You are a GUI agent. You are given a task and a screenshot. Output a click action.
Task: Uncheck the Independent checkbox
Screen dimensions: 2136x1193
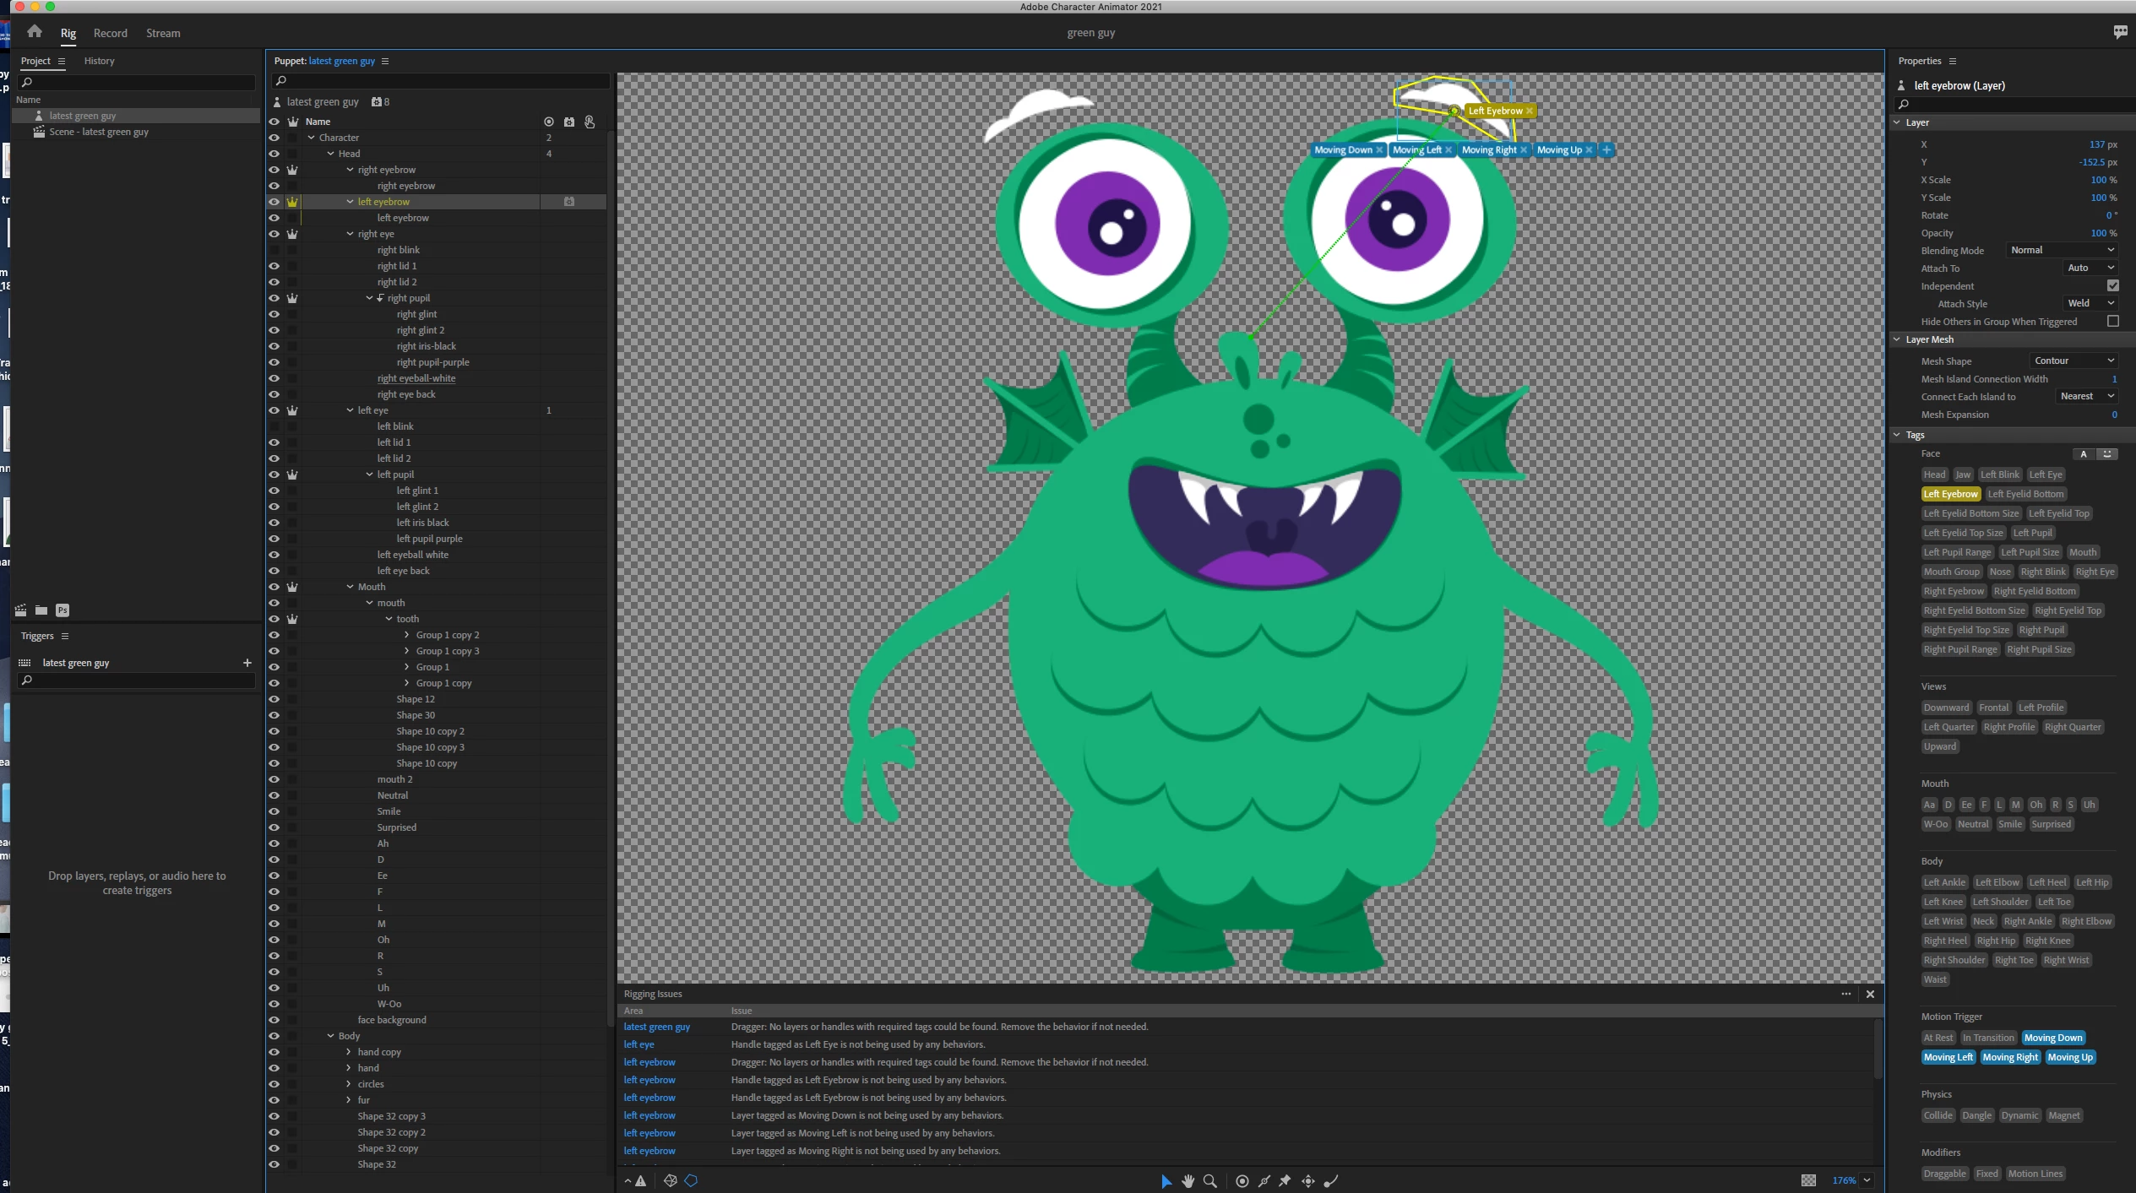2112,285
